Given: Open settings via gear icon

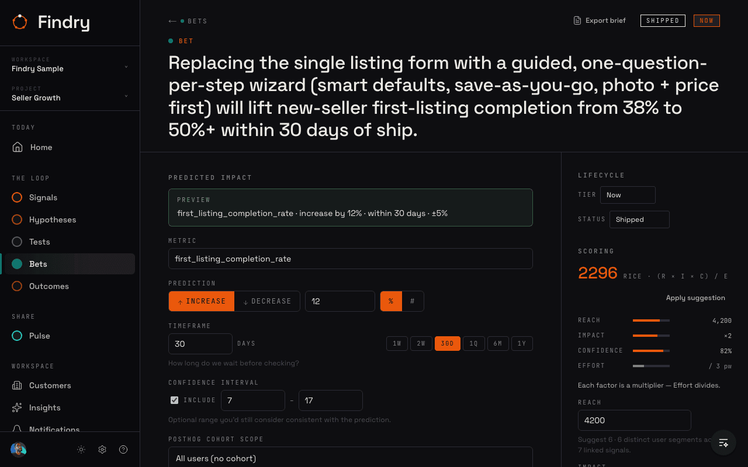Looking at the screenshot, I should tap(102, 449).
